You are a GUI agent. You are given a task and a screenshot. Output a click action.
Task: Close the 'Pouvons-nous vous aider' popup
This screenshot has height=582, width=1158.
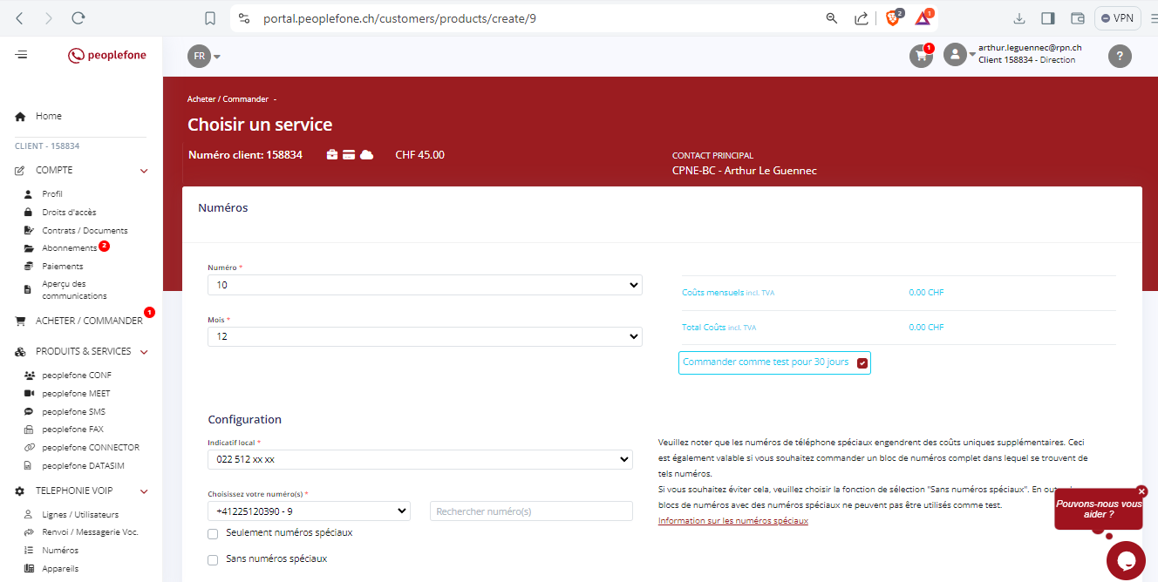point(1141,491)
